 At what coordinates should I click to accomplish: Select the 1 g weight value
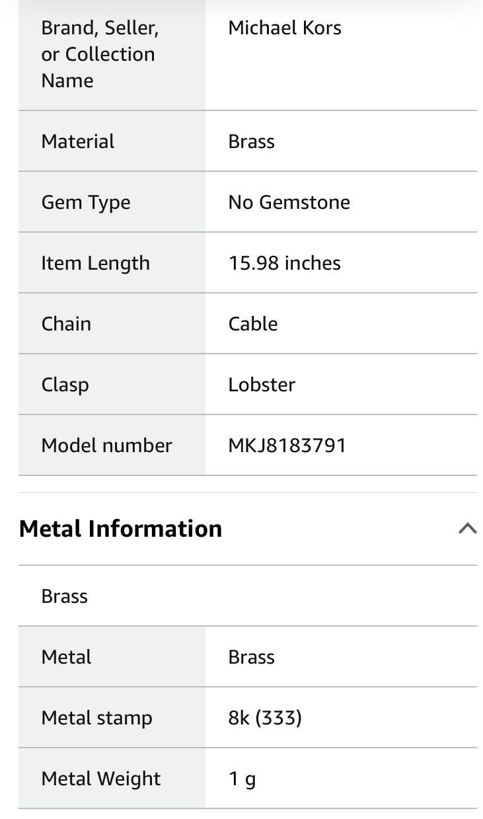coord(242,779)
